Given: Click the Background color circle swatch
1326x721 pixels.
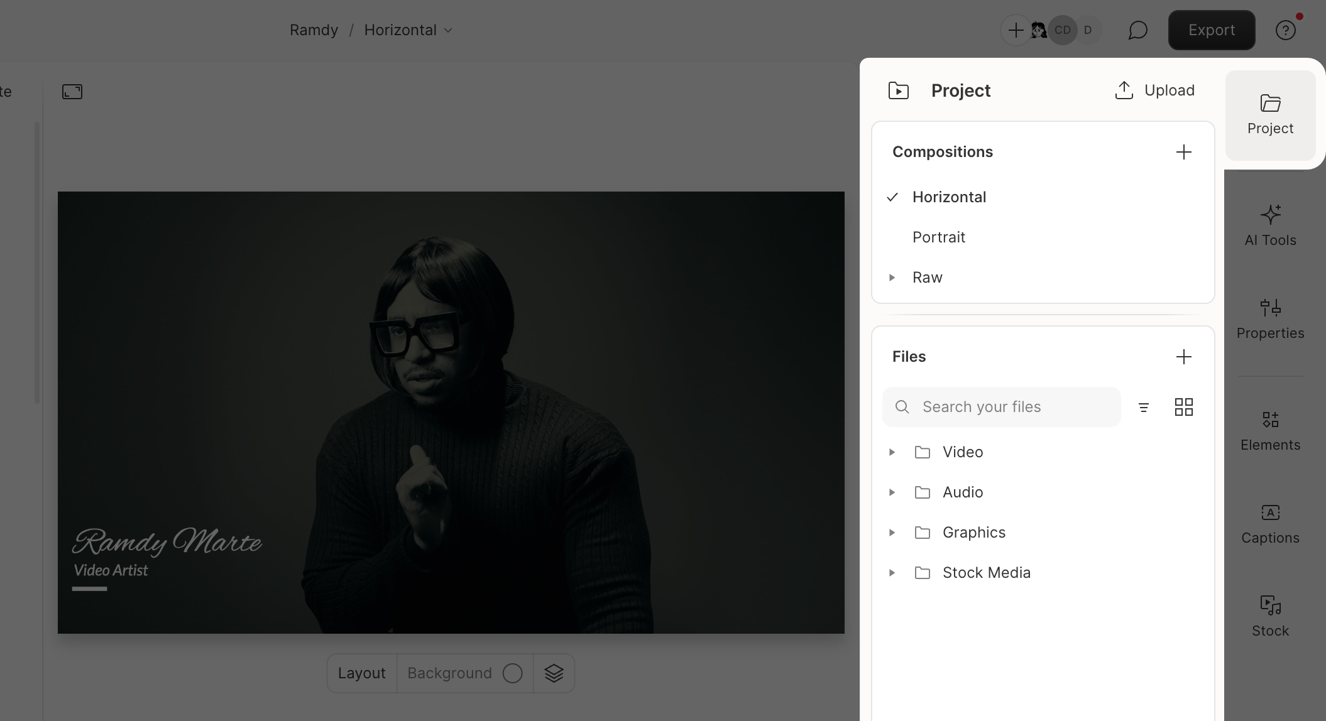Looking at the screenshot, I should click(x=512, y=673).
